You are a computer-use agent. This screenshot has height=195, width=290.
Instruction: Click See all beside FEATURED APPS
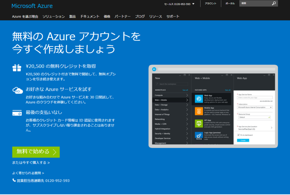tap(228, 90)
